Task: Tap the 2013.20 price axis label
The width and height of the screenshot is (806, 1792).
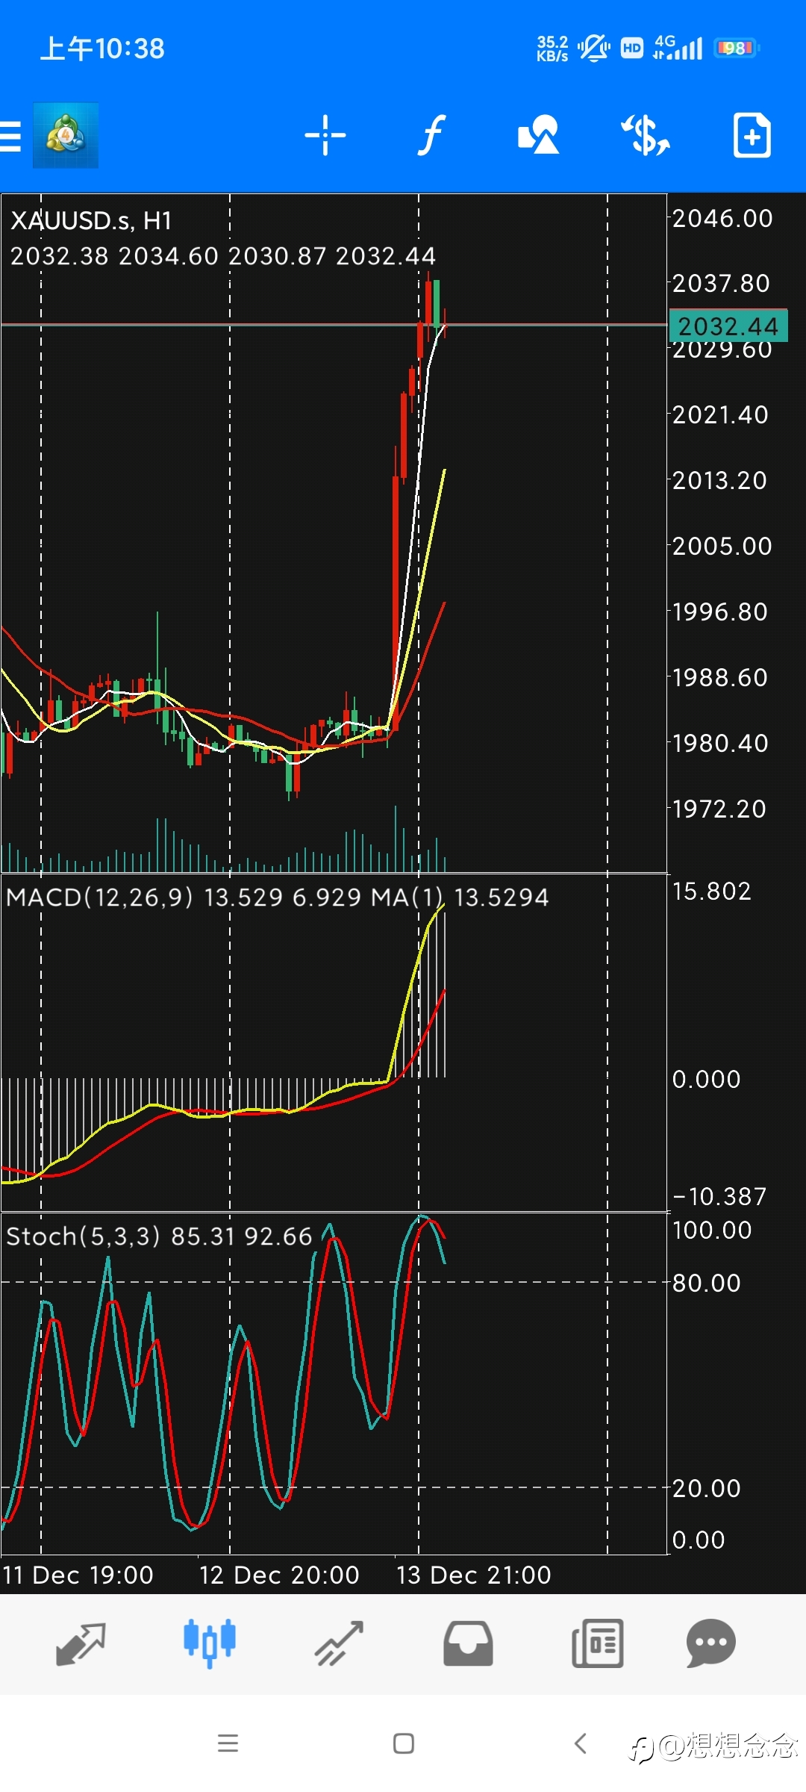Action: (719, 480)
